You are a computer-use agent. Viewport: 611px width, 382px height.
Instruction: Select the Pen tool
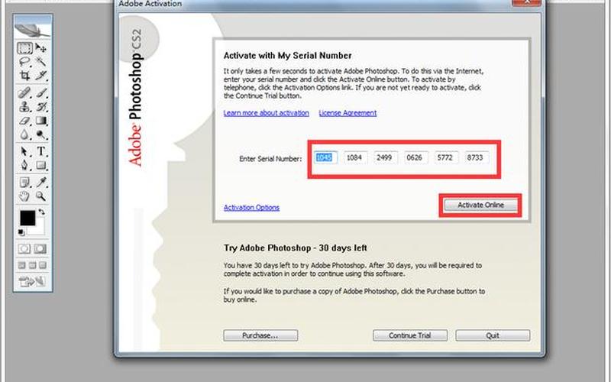[24, 165]
